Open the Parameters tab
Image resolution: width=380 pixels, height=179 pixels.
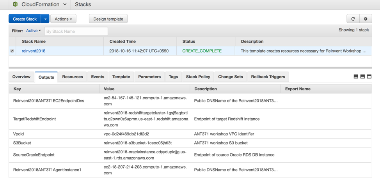149,77
